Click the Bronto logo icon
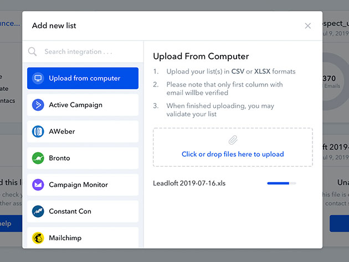This screenshot has width=349, height=262. 38,158
